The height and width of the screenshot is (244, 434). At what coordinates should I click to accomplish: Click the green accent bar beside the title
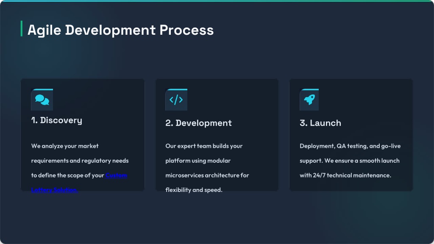point(22,29)
